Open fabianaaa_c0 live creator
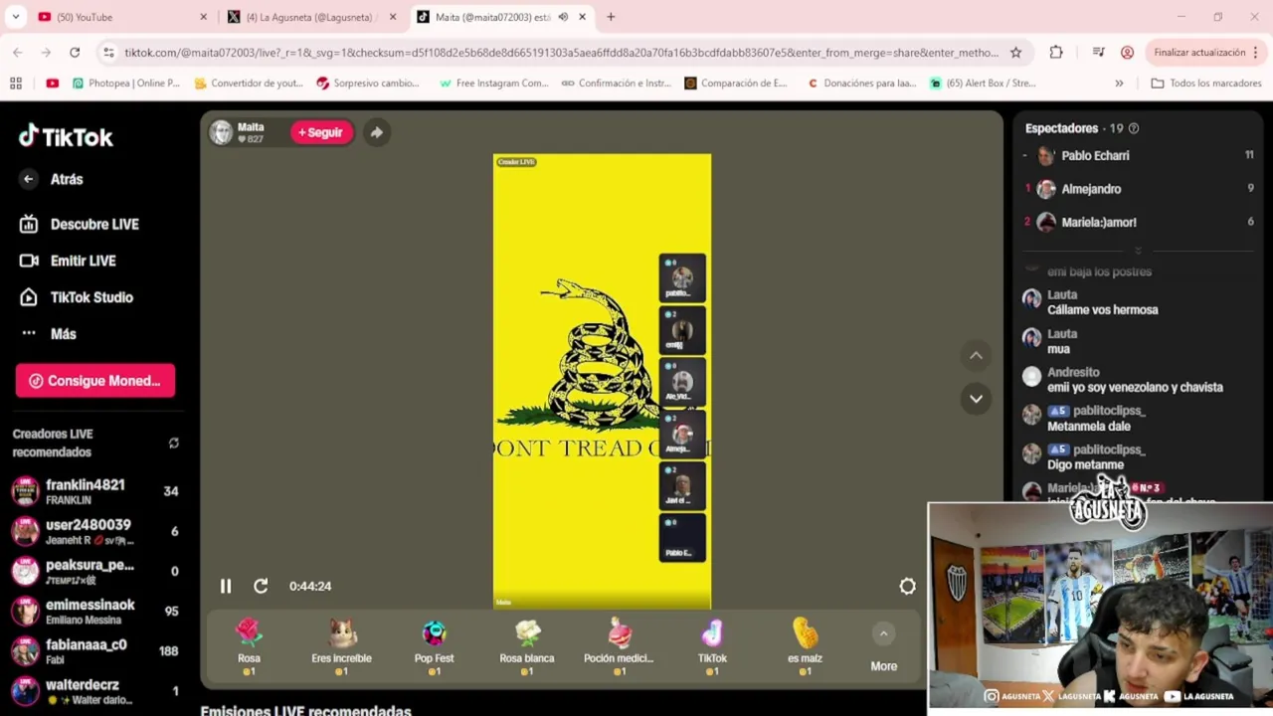The width and height of the screenshot is (1273, 716). click(x=94, y=650)
